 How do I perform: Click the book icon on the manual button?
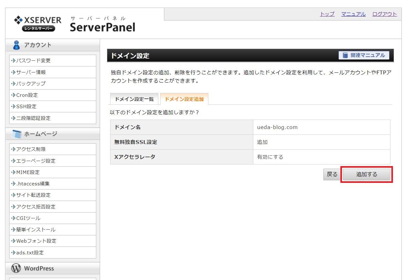pyautogui.click(x=345, y=55)
